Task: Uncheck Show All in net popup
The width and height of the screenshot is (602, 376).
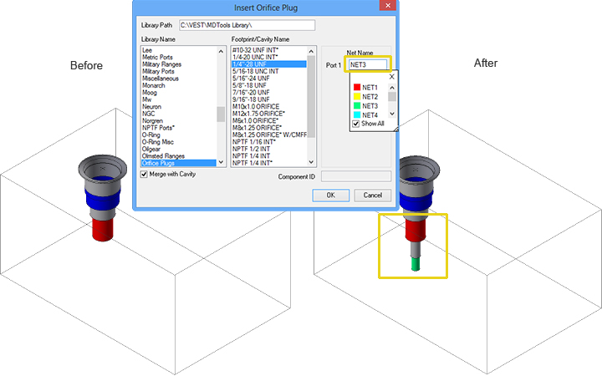Action: (x=356, y=124)
